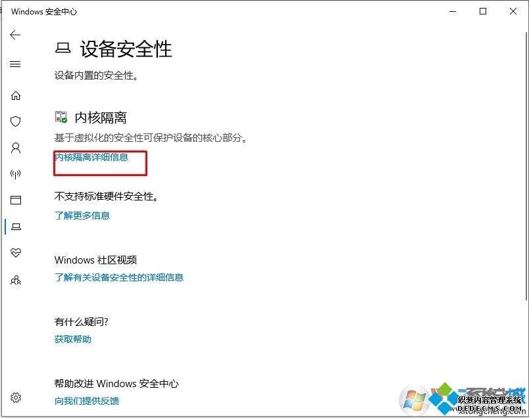Image resolution: width=529 pixels, height=418 pixels.
Task: Close the Windows 安全中心 window
Action: [513, 11]
